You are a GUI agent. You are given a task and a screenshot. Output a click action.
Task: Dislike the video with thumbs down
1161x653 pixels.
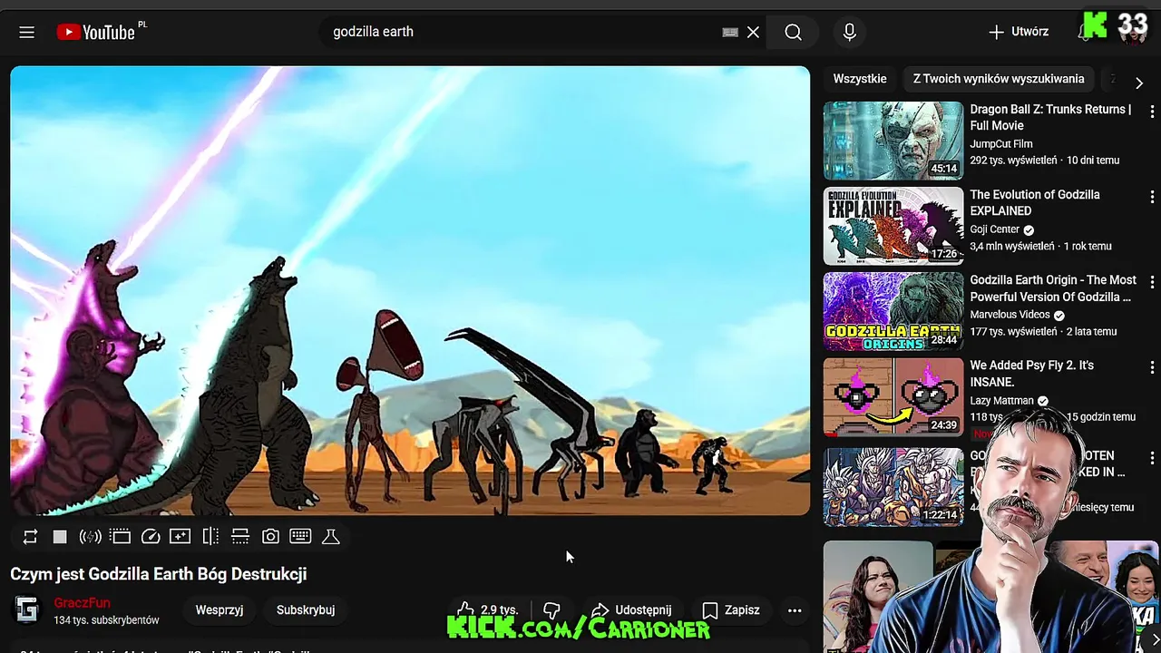[x=551, y=610]
